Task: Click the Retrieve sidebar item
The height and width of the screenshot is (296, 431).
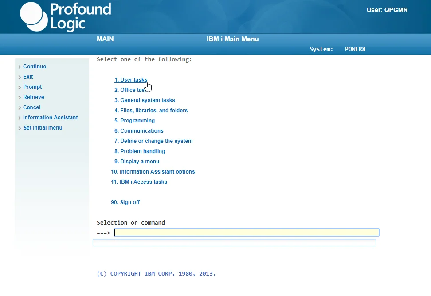Action: click(x=34, y=97)
